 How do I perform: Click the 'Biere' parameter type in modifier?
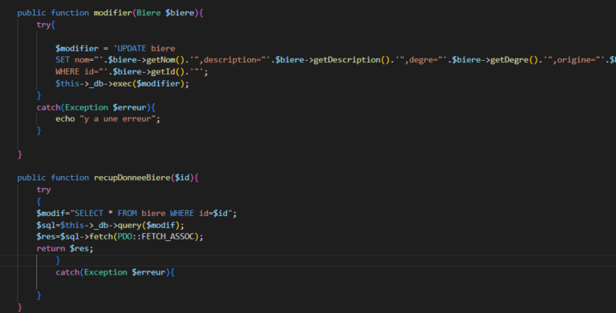click(x=148, y=13)
